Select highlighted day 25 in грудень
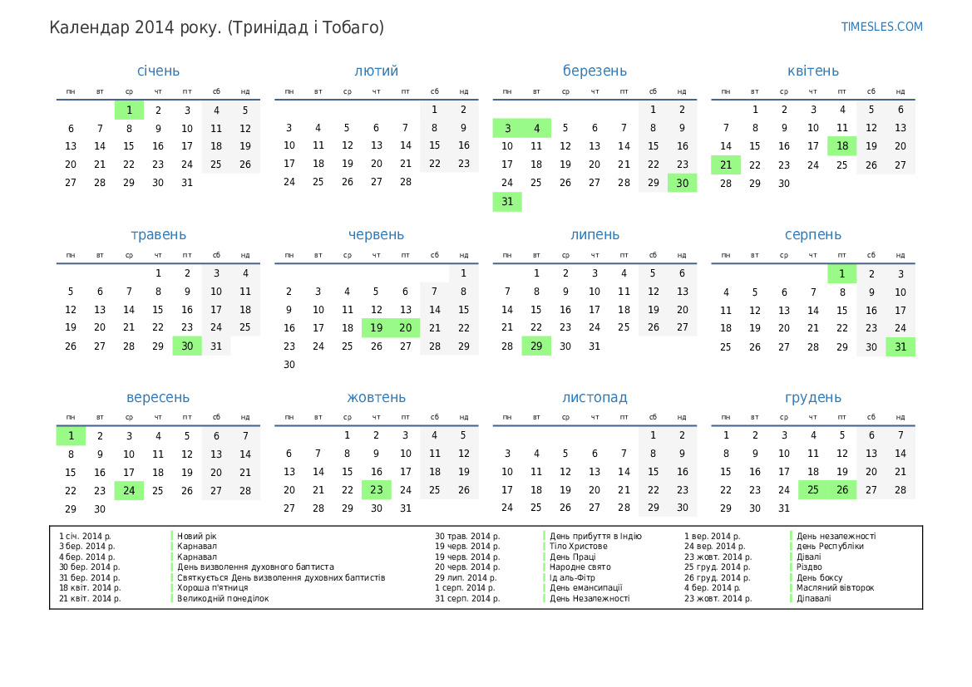 pos(812,489)
